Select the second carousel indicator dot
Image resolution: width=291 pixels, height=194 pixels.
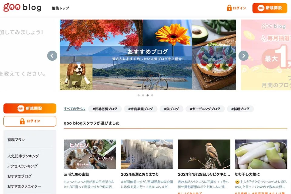(143, 95)
